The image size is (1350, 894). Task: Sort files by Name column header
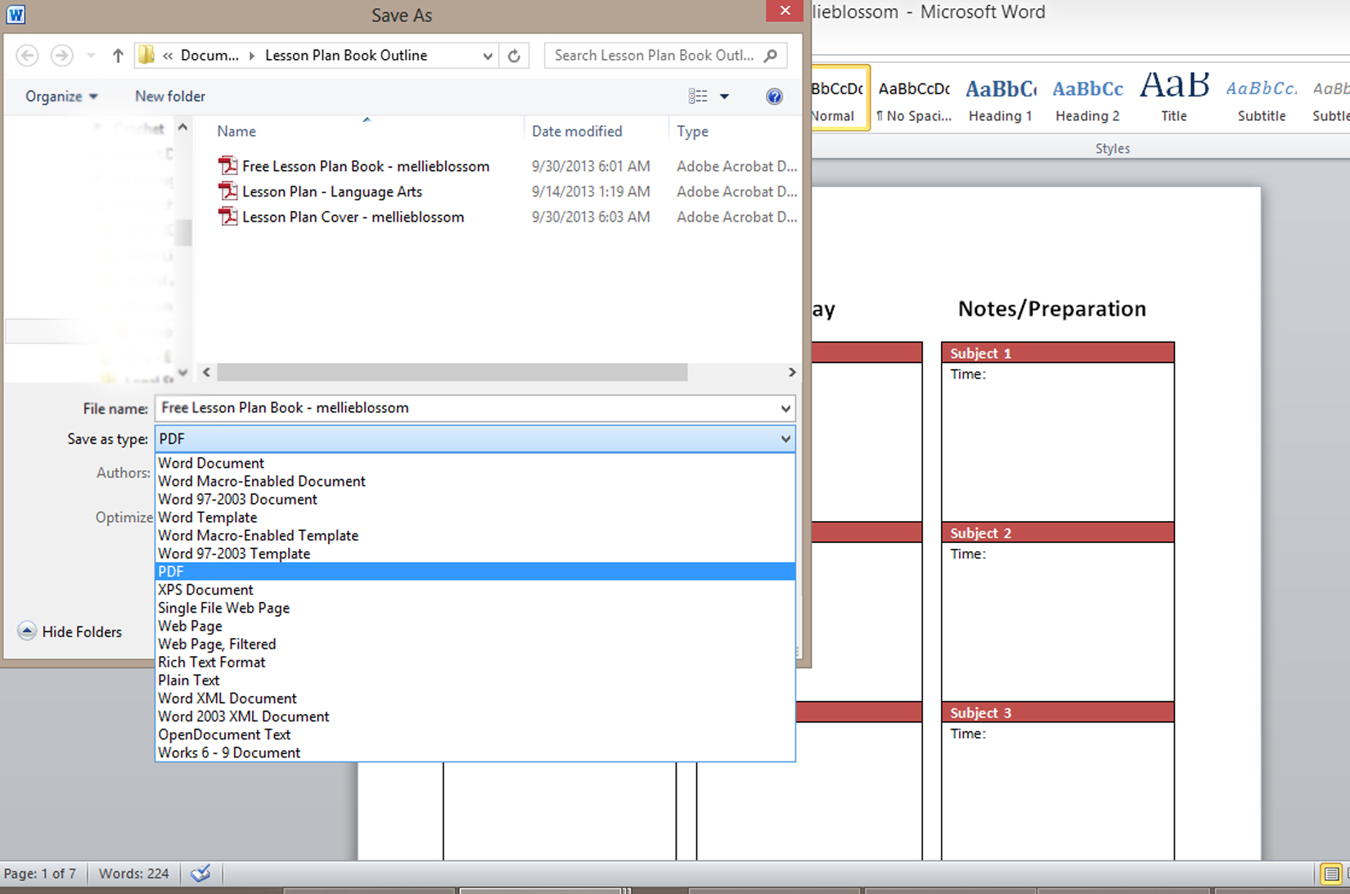click(x=236, y=131)
